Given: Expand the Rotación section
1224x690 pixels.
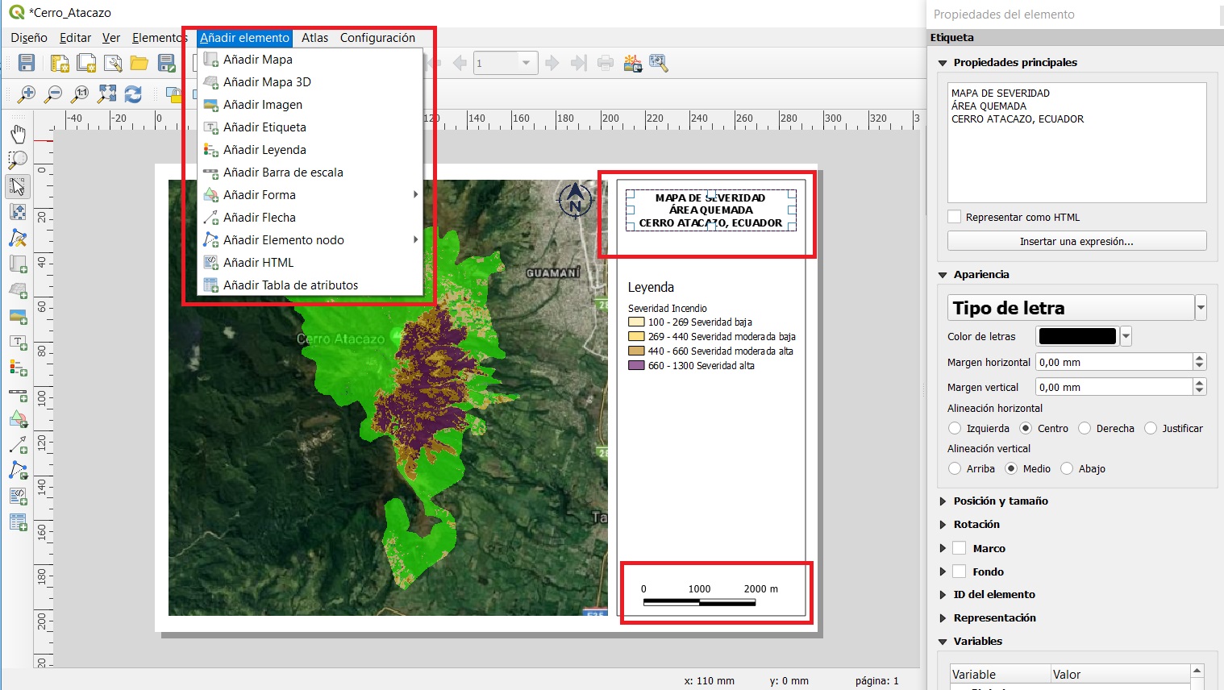Looking at the screenshot, I should coord(976,524).
